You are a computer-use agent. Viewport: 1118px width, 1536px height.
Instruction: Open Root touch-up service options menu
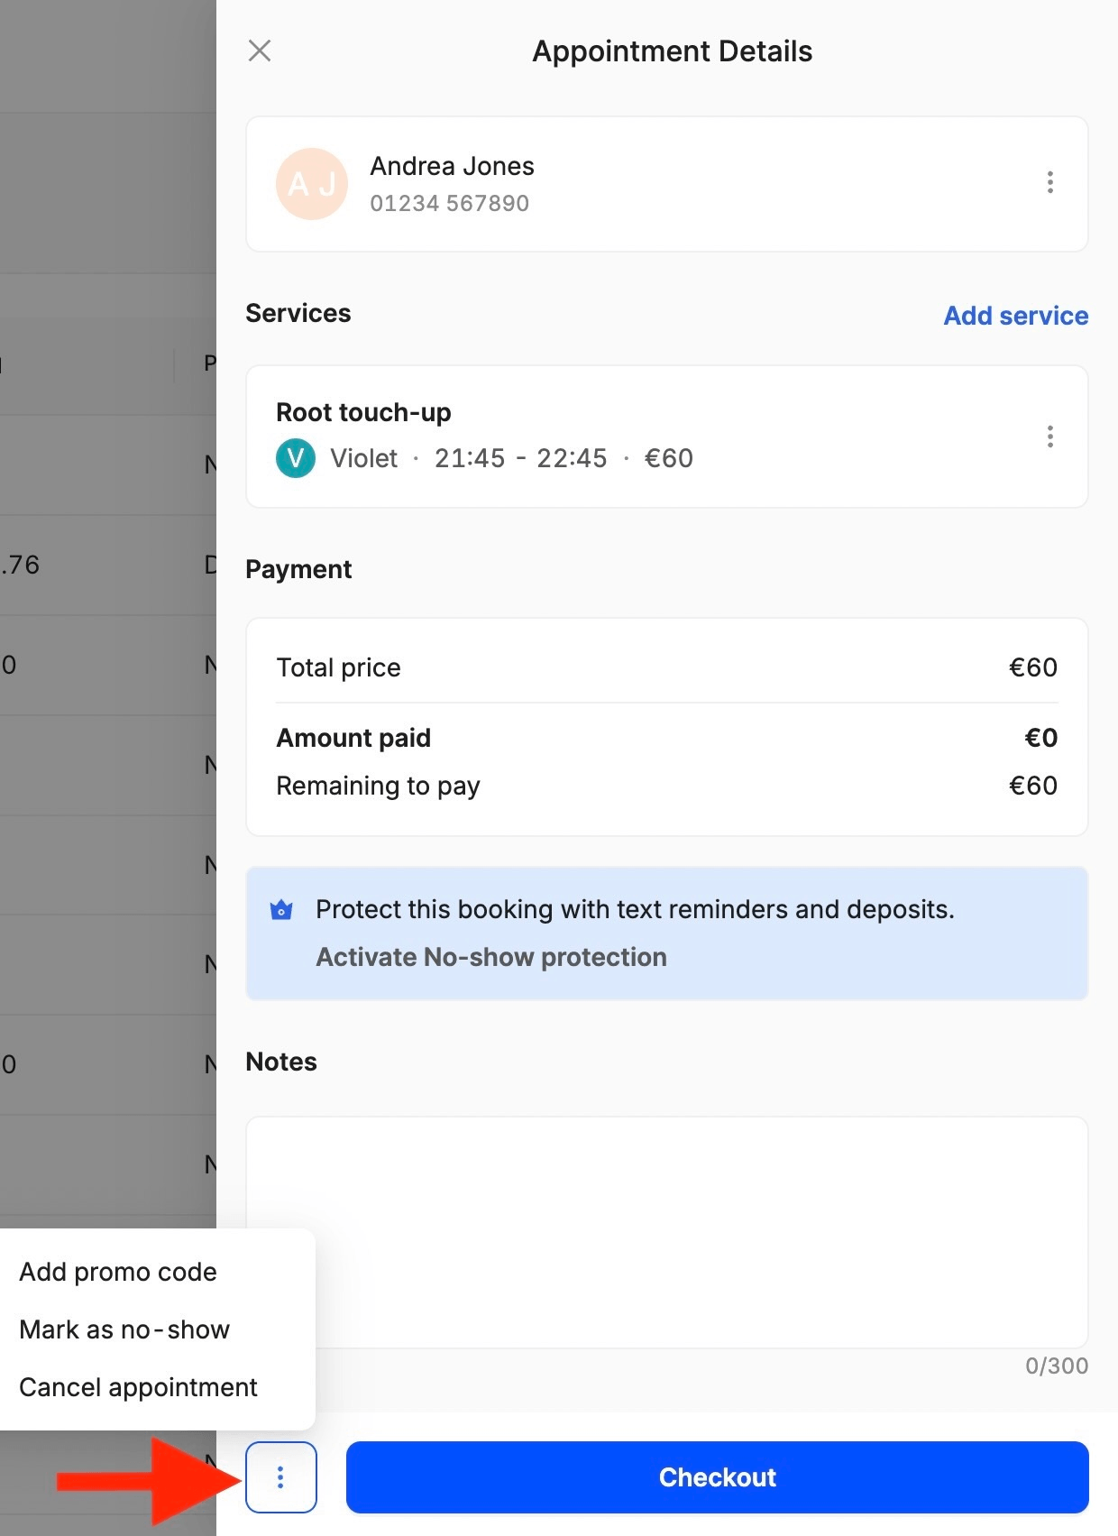1049,437
